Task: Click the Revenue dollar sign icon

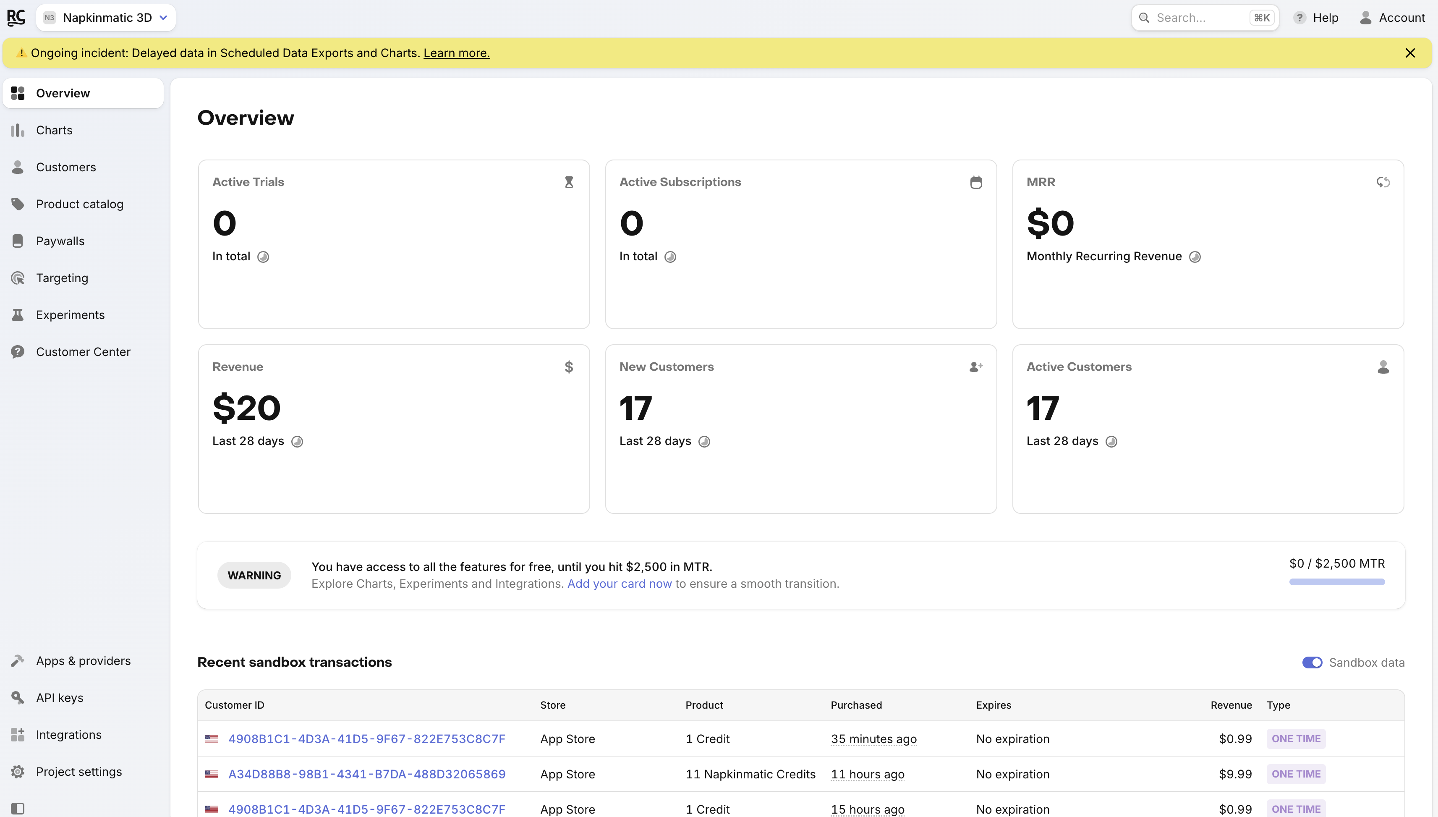Action: click(x=569, y=367)
